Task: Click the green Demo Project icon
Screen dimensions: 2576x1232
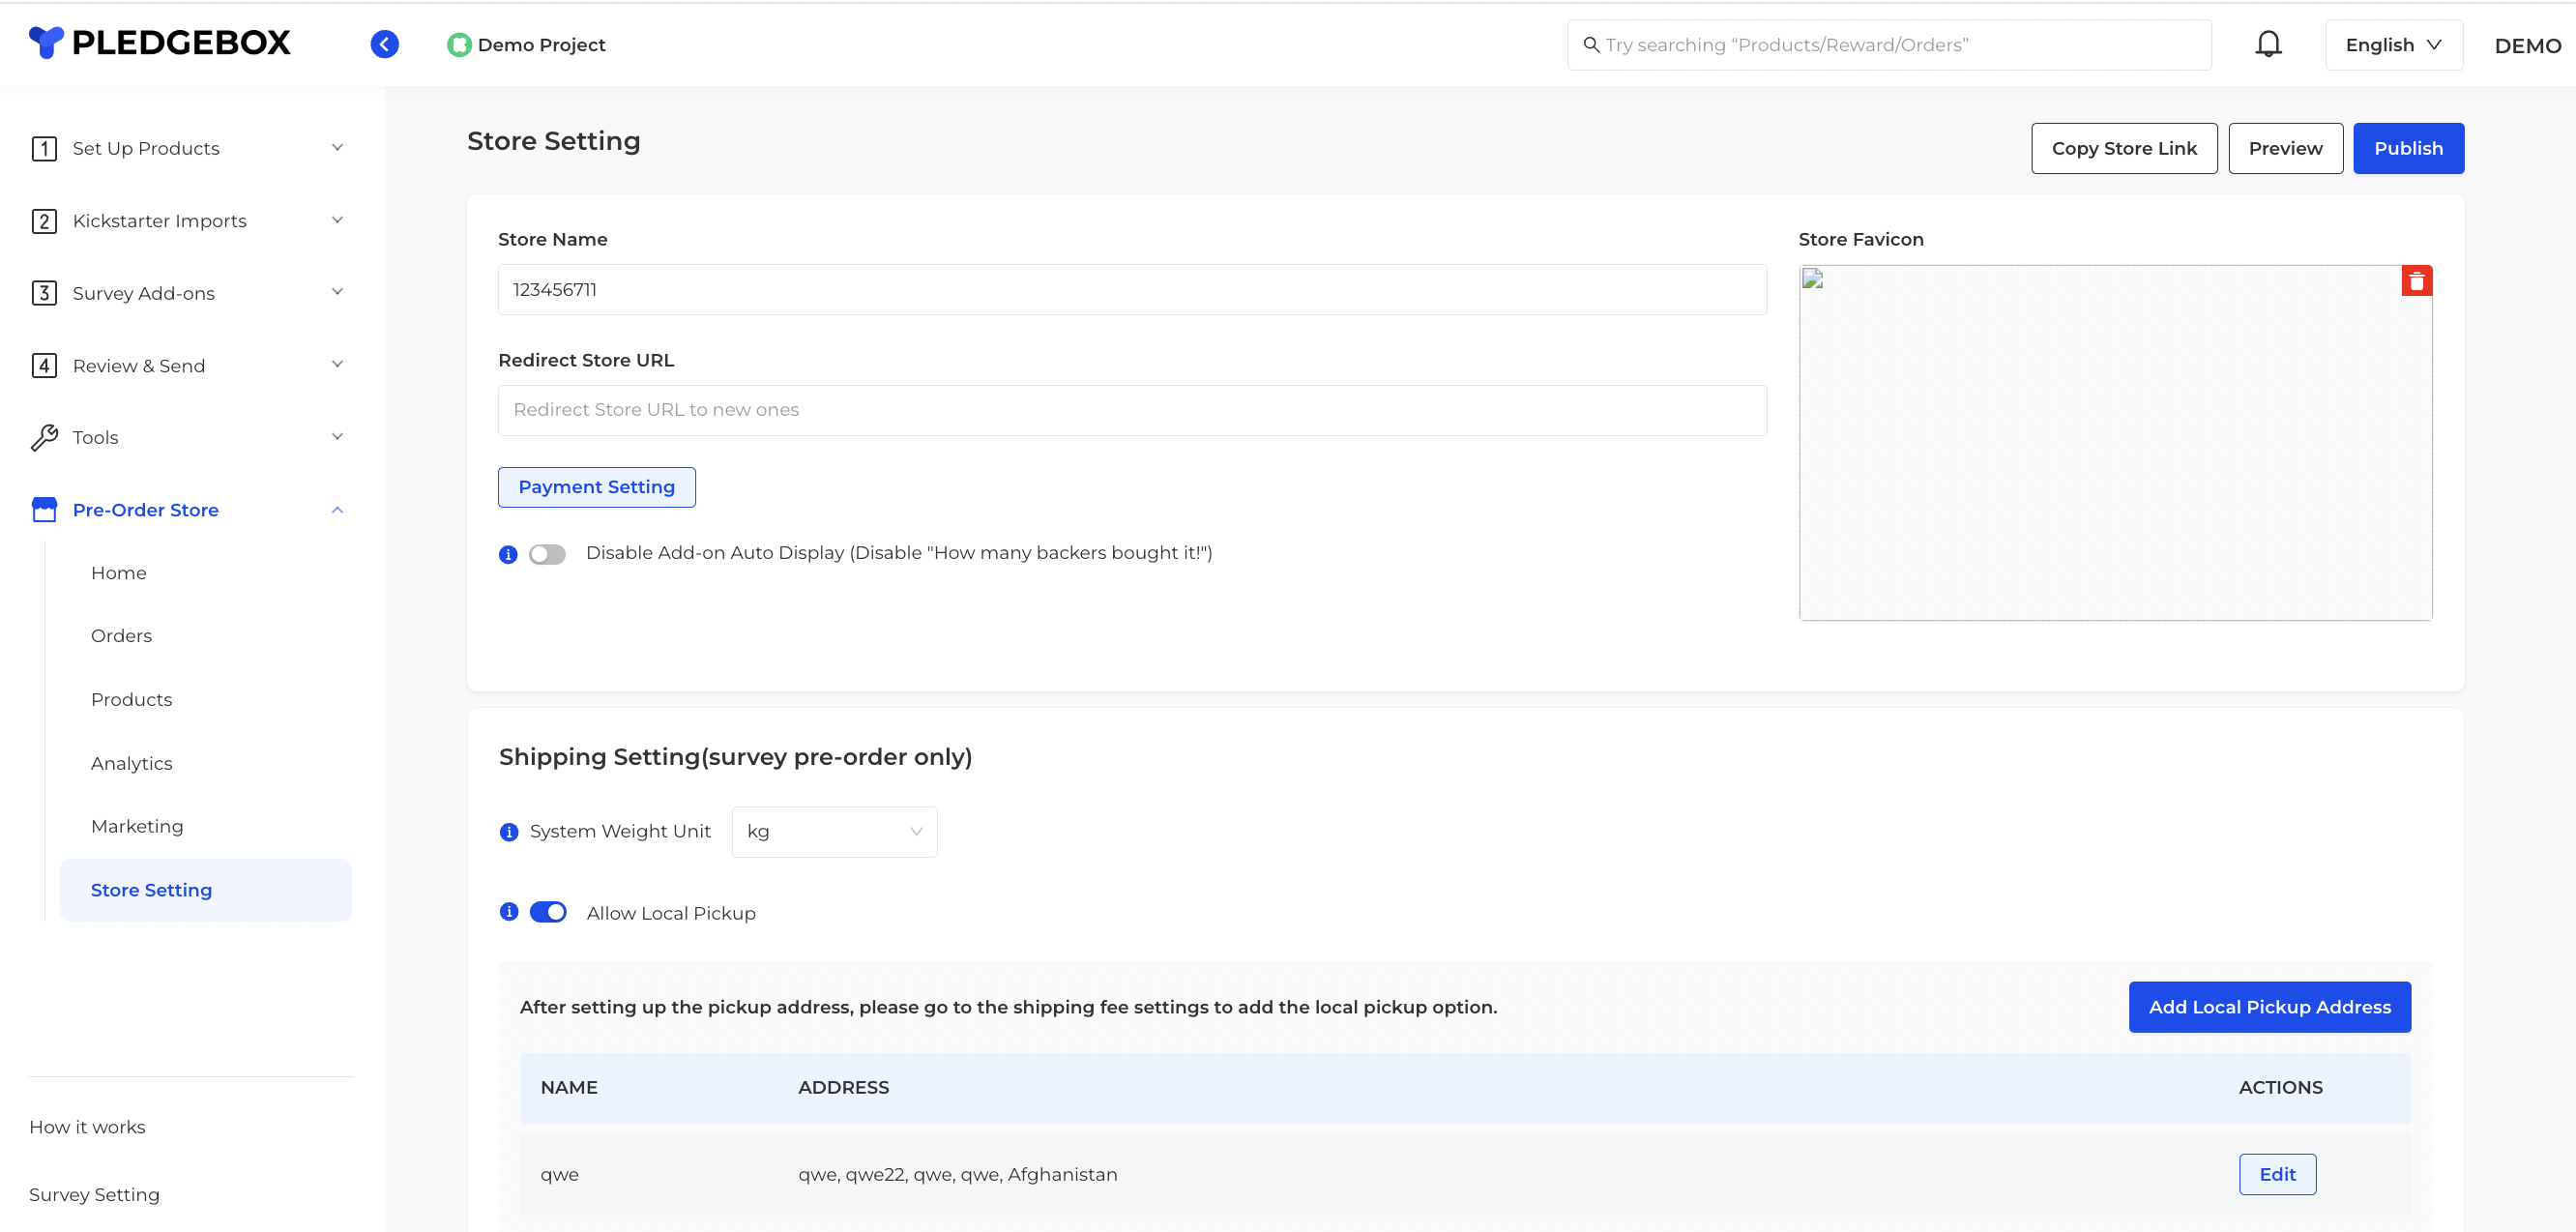Action: click(x=459, y=45)
